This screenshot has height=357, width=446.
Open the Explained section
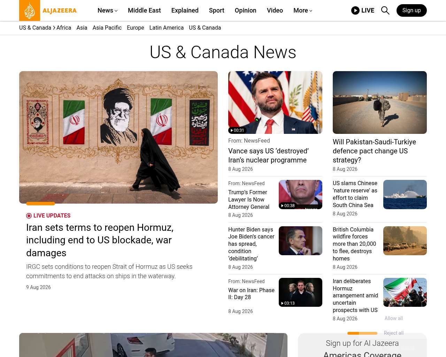[x=185, y=10]
